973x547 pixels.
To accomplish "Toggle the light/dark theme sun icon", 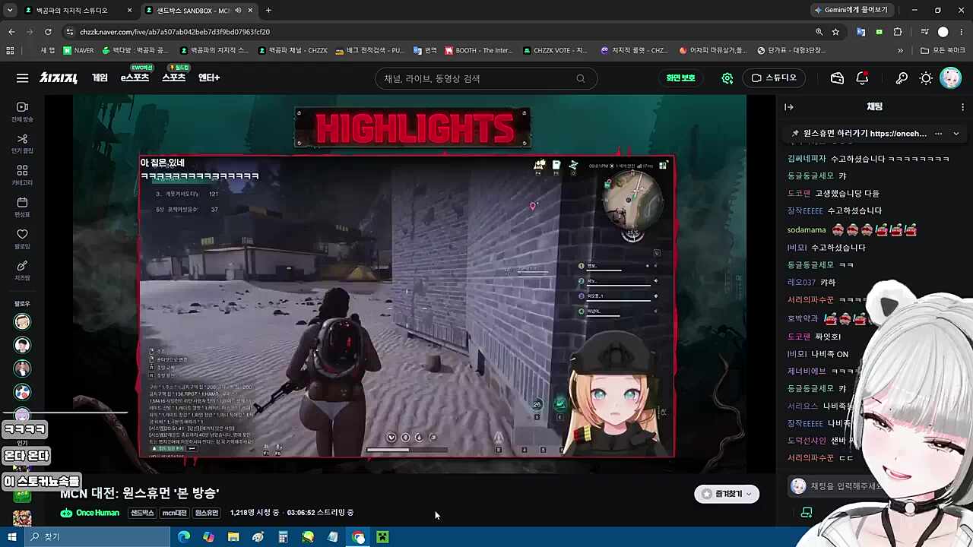I will pos(926,78).
